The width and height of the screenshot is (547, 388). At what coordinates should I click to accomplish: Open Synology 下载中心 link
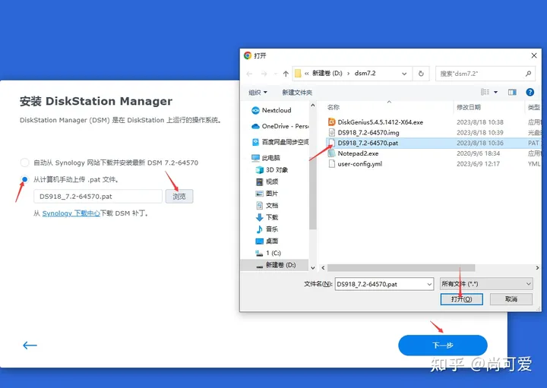(x=71, y=213)
